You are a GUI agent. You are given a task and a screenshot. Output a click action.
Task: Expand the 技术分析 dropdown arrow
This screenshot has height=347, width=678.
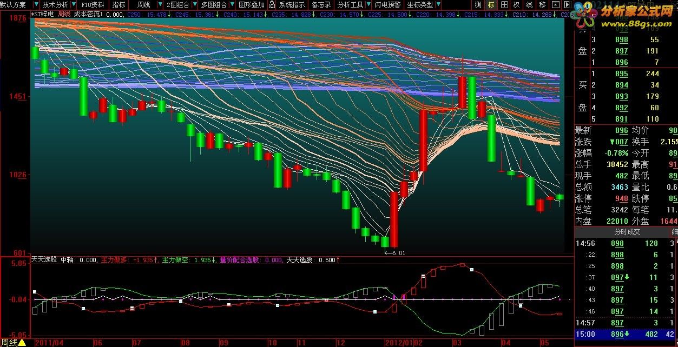[x=74, y=5]
